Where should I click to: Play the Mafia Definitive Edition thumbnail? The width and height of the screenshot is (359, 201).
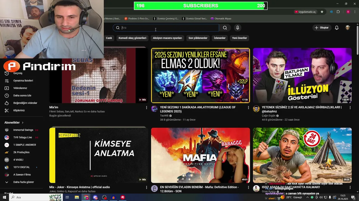point(201,155)
